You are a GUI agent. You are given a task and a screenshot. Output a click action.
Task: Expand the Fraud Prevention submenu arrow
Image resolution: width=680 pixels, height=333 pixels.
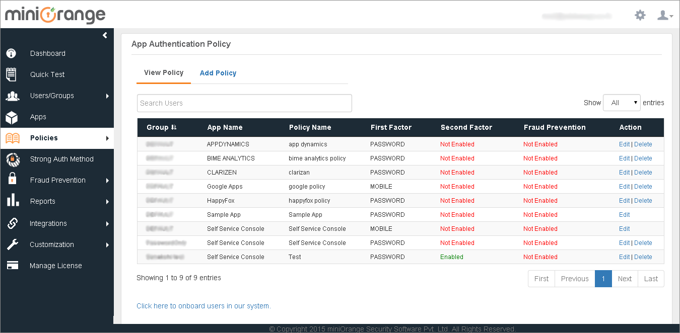[x=107, y=181]
